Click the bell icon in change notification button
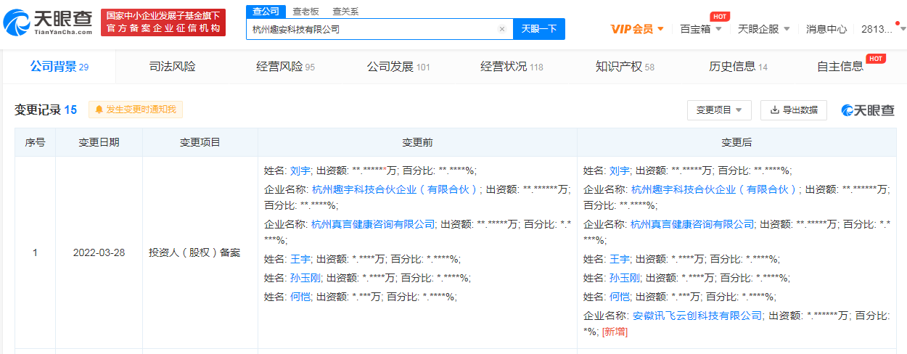The image size is (907, 354). pos(99,110)
